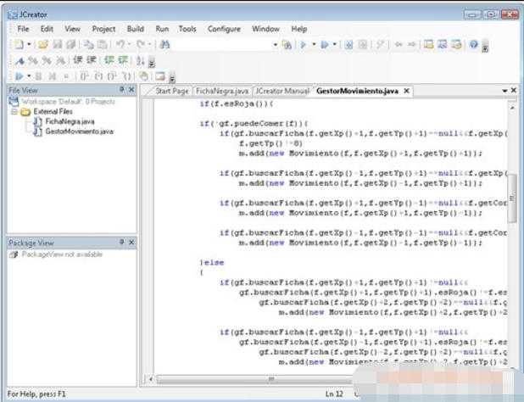Click the Navigate Back arrow icon
Viewport: 524px width, 402px height.
[x=399, y=44]
